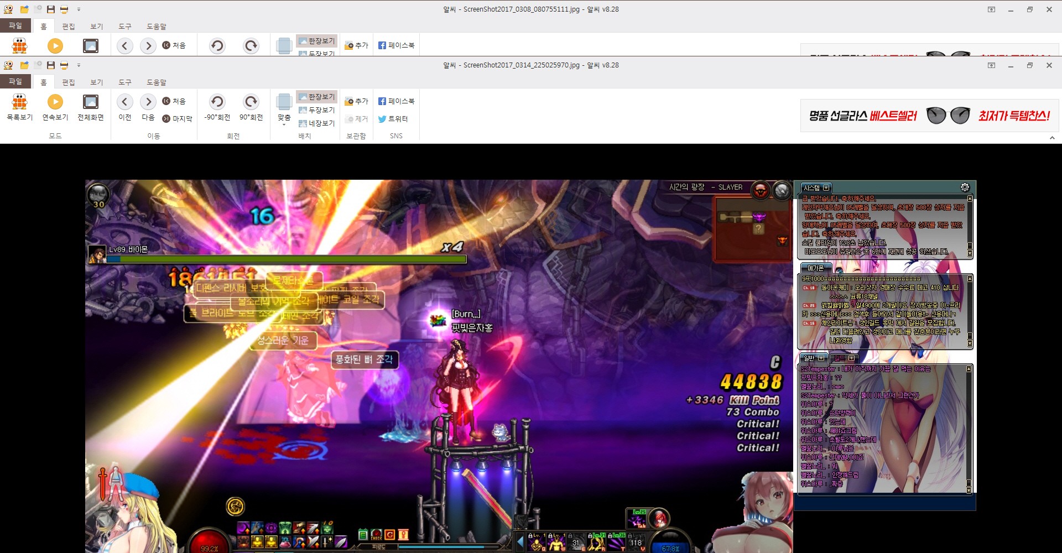Jump to first image (처음) in the 0314 window
The height and width of the screenshot is (553, 1062).
(x=174, y=101)
